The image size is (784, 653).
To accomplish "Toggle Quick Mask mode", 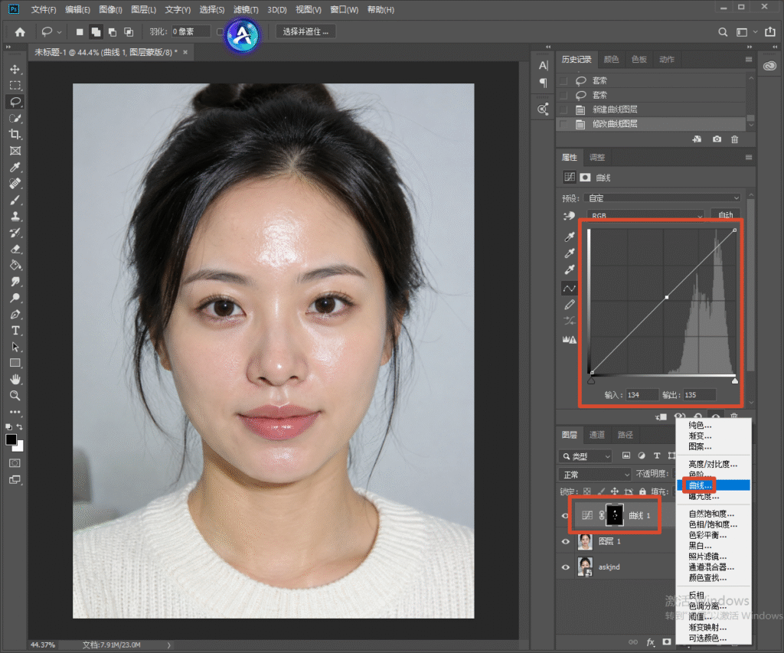I will [x=15, y=463].
